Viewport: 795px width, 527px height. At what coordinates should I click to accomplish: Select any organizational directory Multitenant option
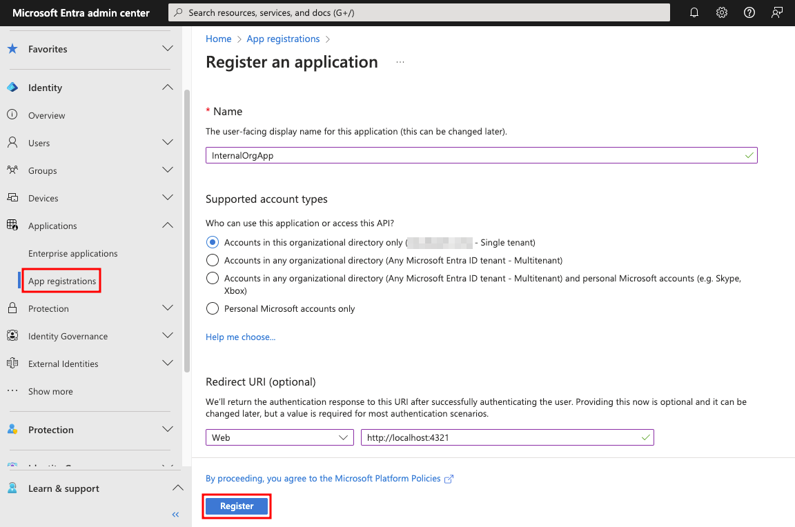[x=213, y=260]
